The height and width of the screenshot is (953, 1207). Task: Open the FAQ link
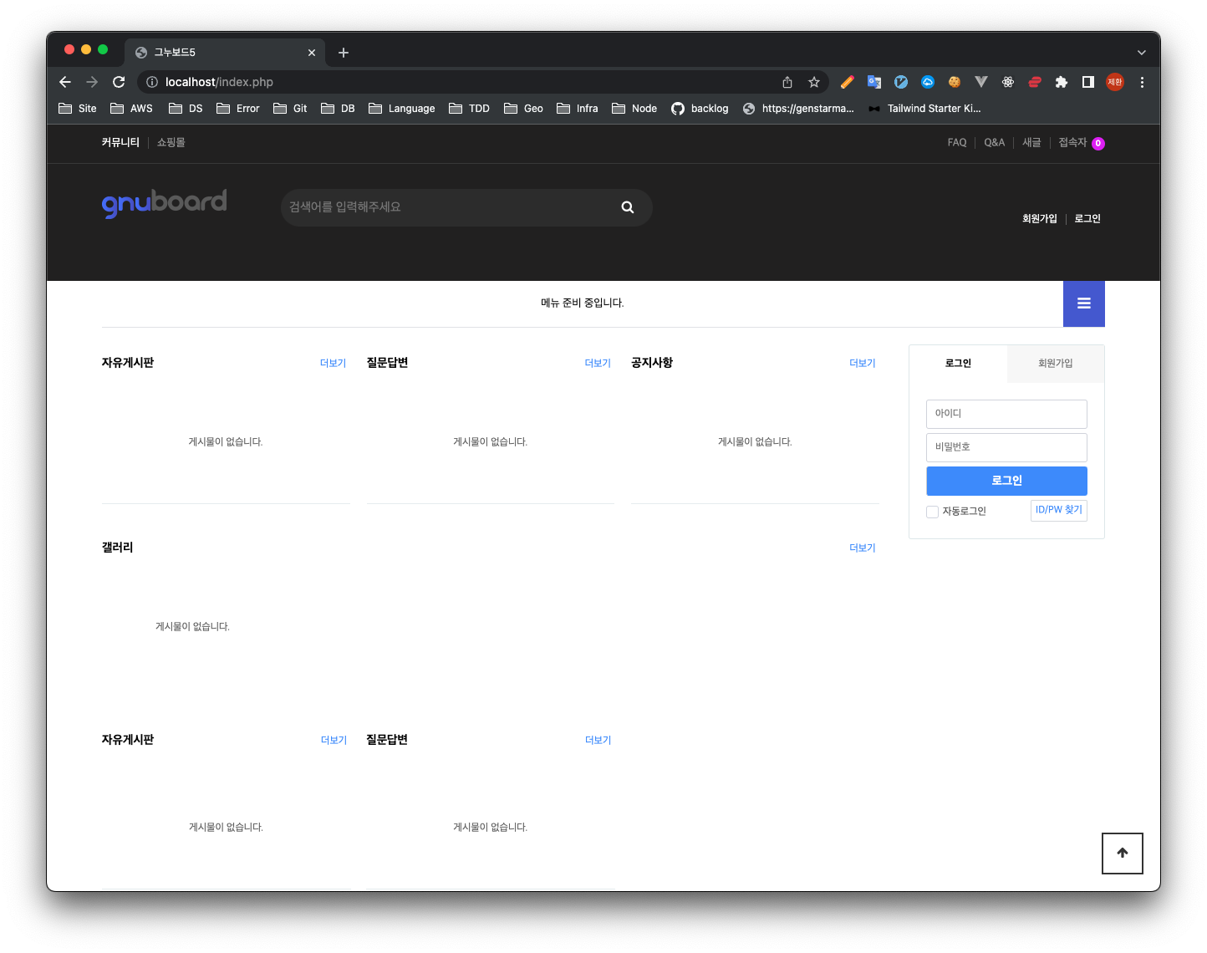click(957, 143)
